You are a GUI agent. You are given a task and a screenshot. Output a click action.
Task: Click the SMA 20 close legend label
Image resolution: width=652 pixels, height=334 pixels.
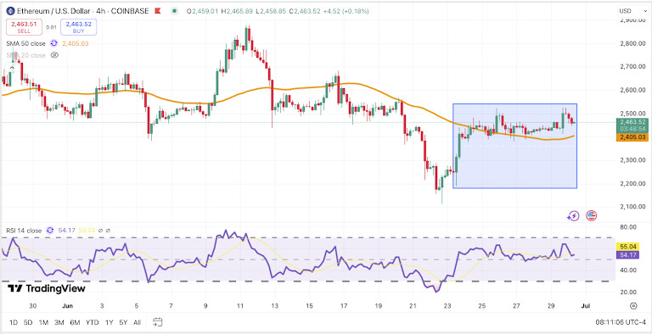(x=25, y=55)
